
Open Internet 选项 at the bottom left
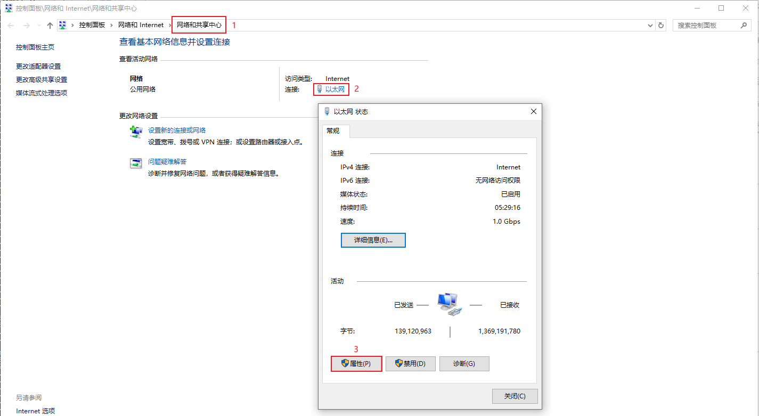[35, 411]
